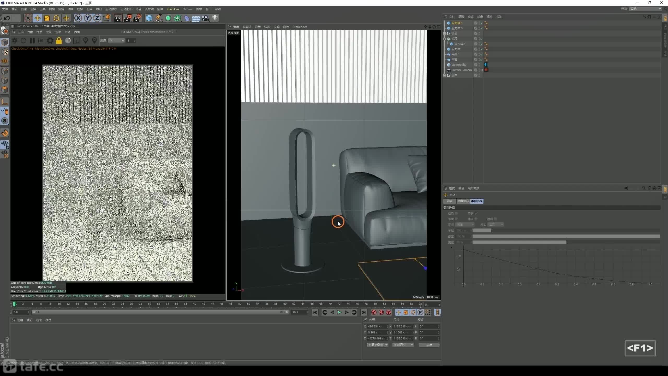Select the OctaneCamera object in the tree
668x376 pixels.
click(461, 70)
